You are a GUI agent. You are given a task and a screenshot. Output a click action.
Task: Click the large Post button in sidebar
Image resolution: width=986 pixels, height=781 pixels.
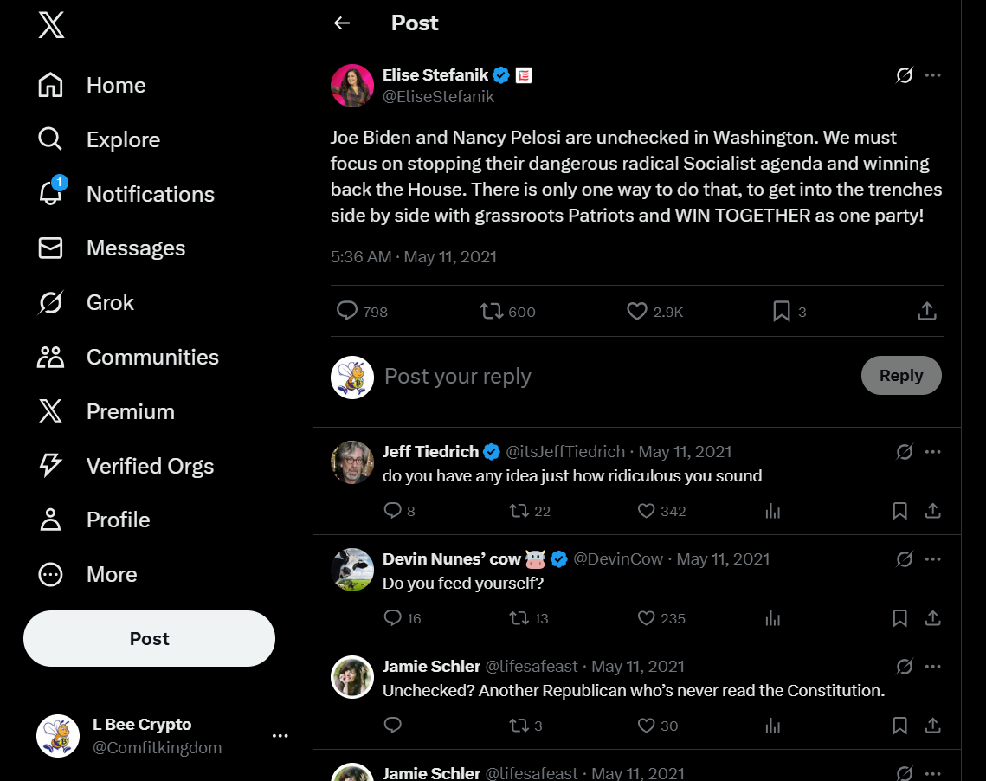tap(149, 639)
